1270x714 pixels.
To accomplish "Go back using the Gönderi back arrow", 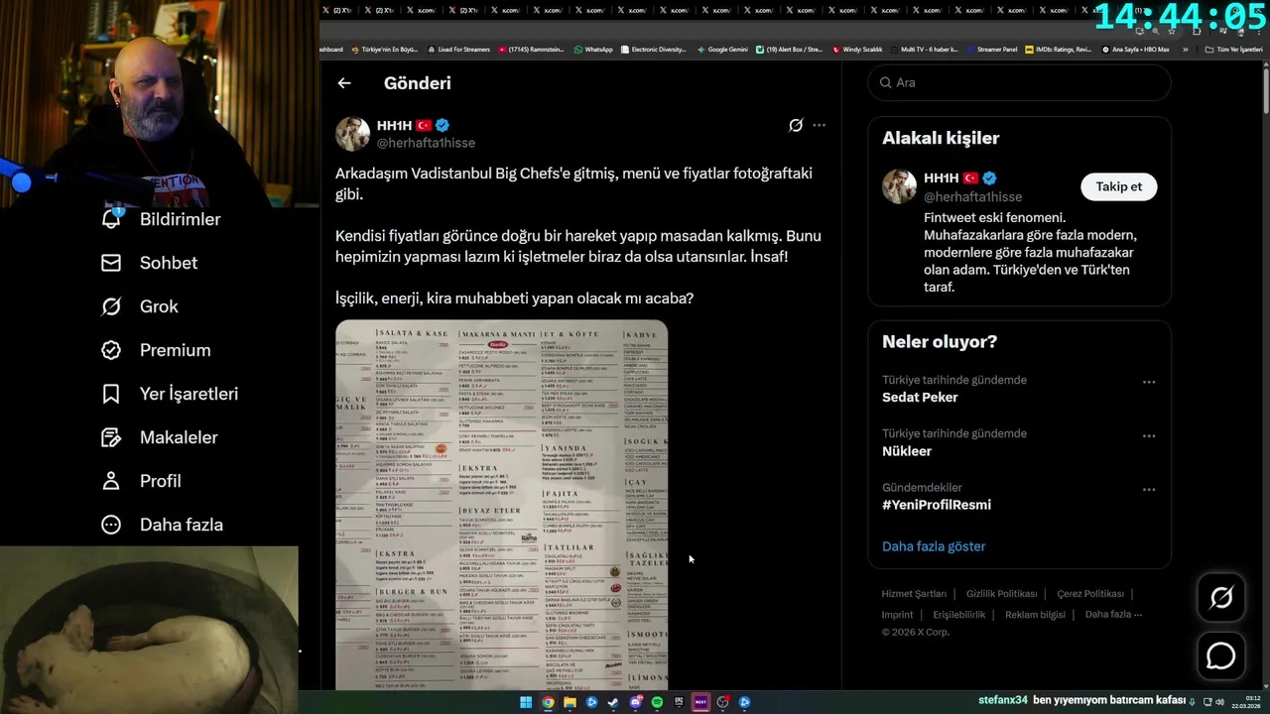I will point(344,83).
